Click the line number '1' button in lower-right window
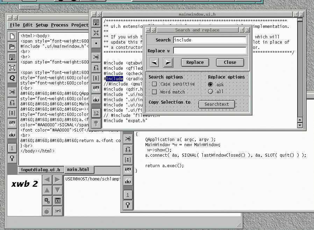Viewport: 314px width, 230px height. coord(128,195)
